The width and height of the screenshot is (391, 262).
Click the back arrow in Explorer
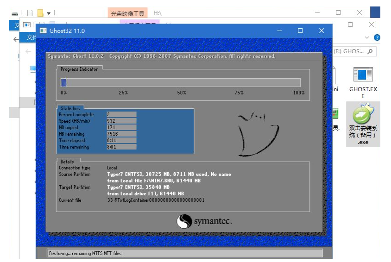pyautogui.click(x=28, y=51)
